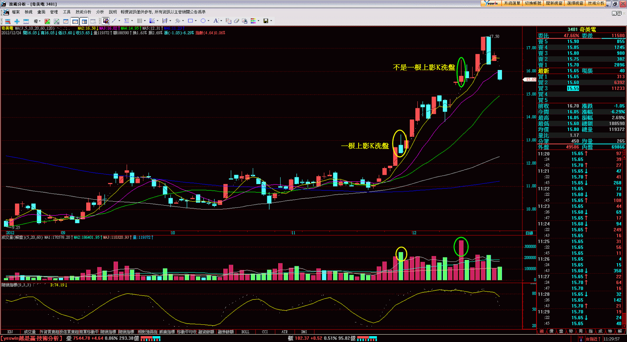627x342 pixels.
Task: Click the crossed green chart icon
Action: point(56,21)
